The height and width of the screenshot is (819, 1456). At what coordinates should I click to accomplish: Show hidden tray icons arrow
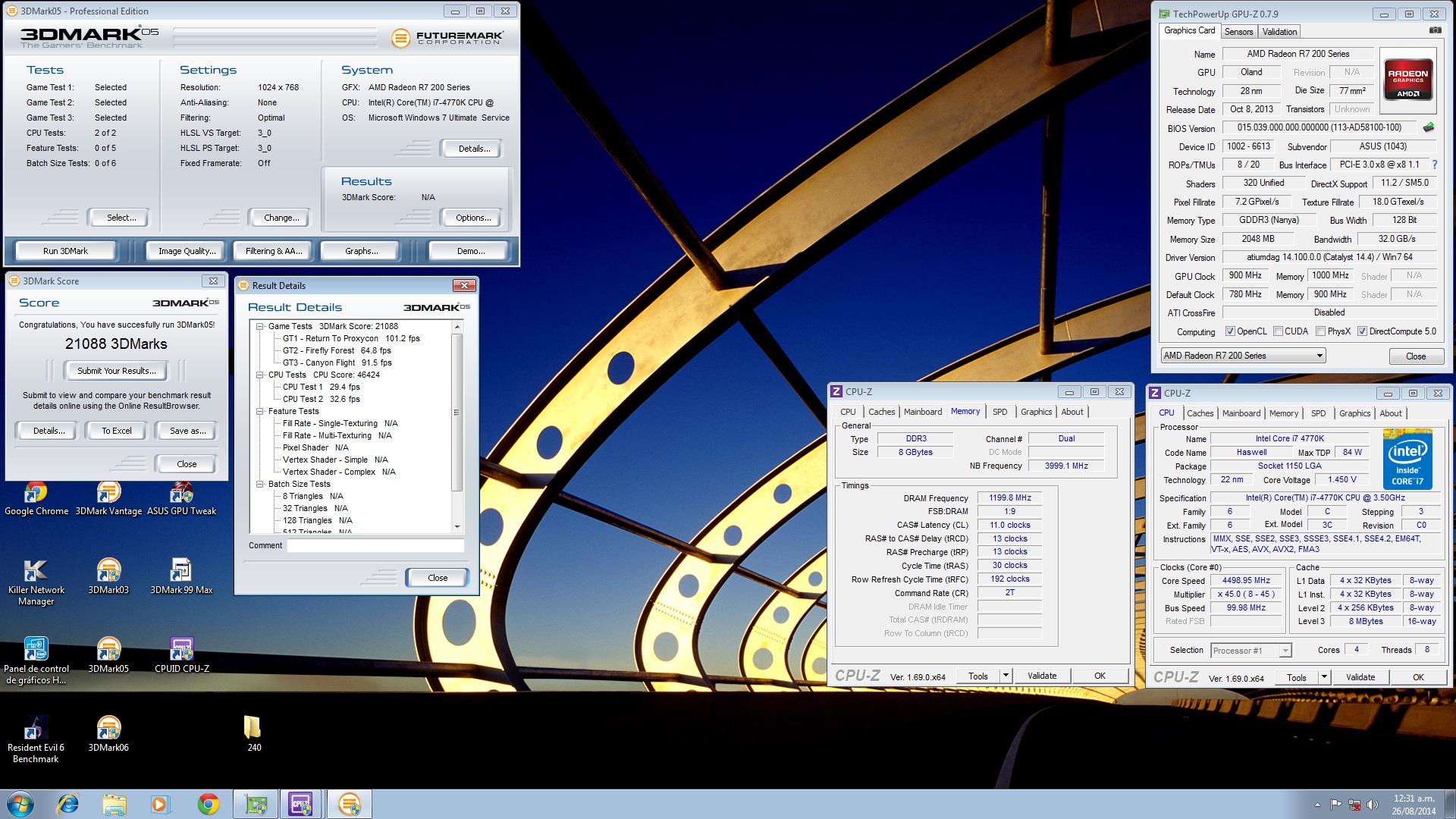click(x=1317, y=805)
